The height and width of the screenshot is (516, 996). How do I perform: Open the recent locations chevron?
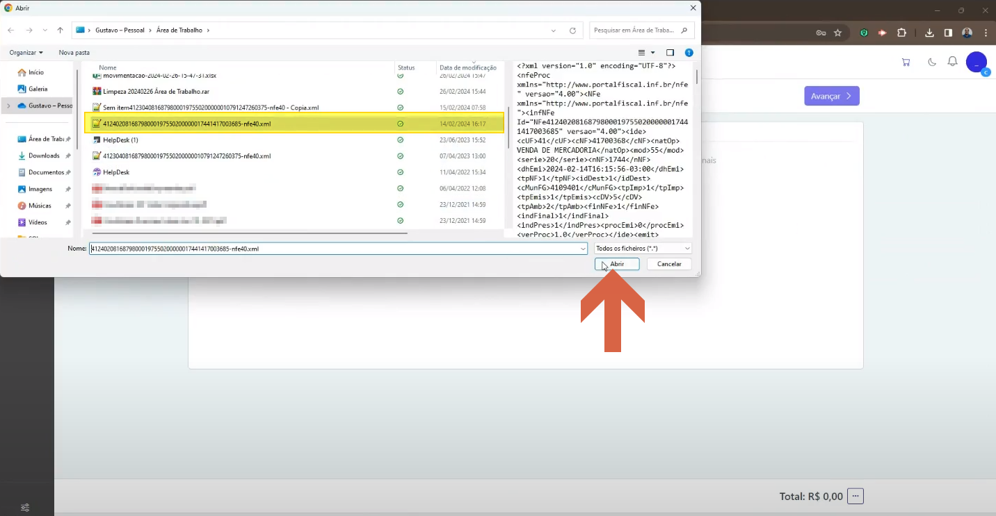pos(45,31)
